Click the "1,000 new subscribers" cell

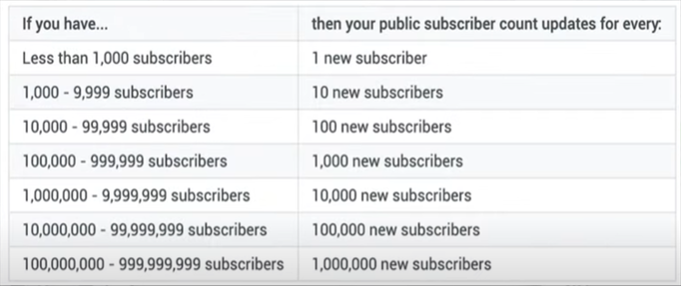coord(387,161)
